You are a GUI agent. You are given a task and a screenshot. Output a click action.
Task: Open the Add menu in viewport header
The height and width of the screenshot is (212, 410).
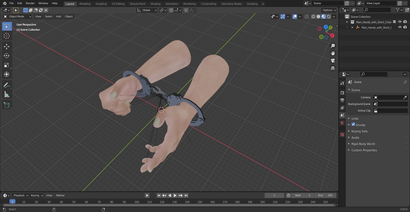tap(59, 17)
